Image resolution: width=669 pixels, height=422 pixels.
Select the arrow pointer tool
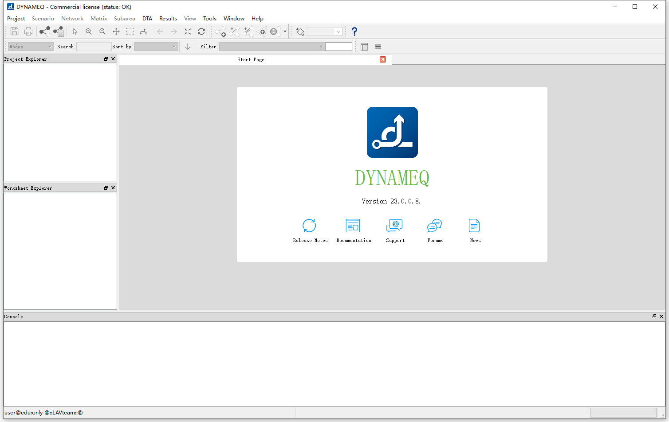click(75, 31)
